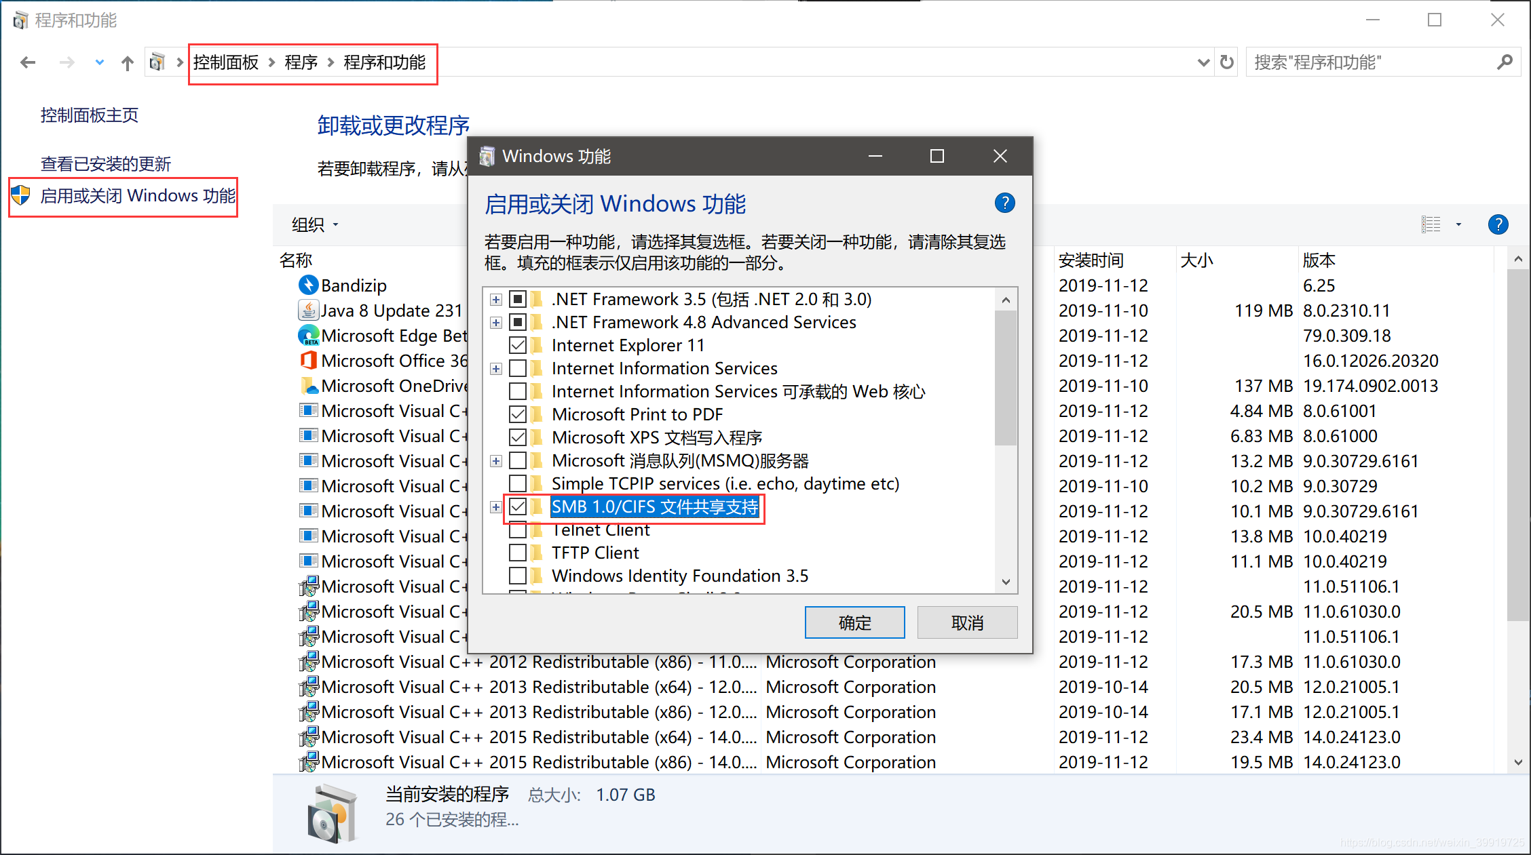Expand .NET Framework 3.5 tree node

[496, 299]
